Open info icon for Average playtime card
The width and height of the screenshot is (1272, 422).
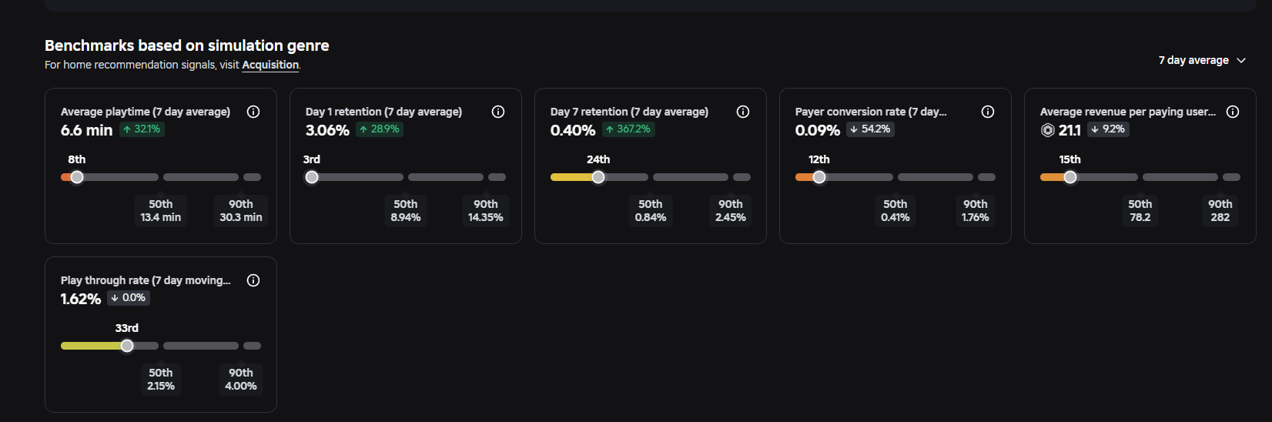tap(253, 112)
